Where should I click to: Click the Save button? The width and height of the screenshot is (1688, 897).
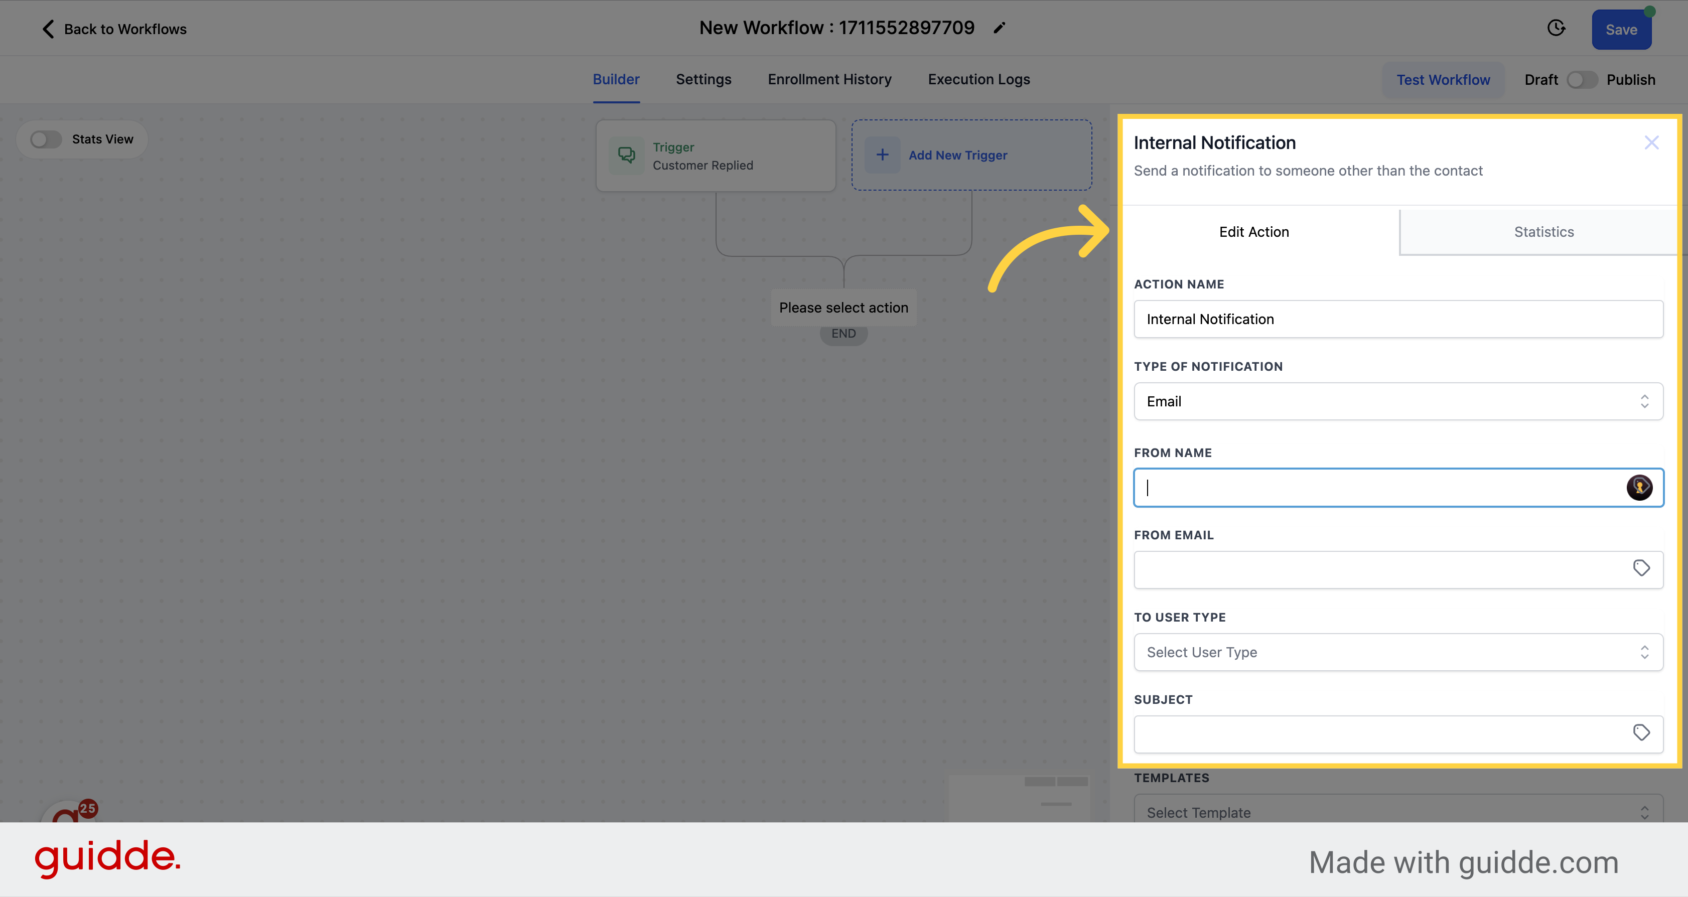click(1622, 28)
